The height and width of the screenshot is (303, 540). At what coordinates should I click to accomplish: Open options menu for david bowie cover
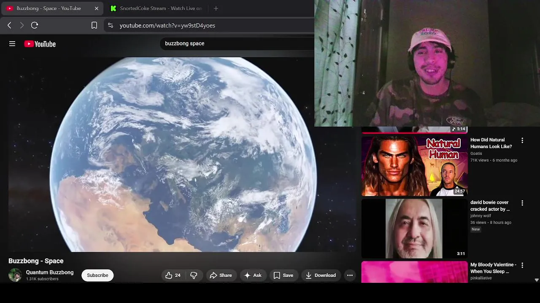522,203
